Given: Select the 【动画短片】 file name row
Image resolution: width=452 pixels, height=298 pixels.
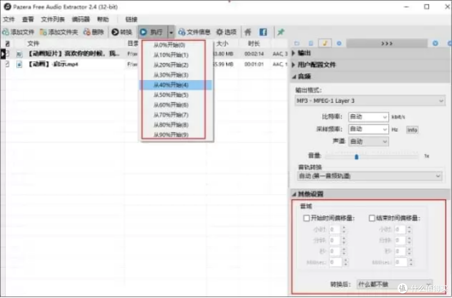Looking at the screenshot, I should tap(74, 54).
